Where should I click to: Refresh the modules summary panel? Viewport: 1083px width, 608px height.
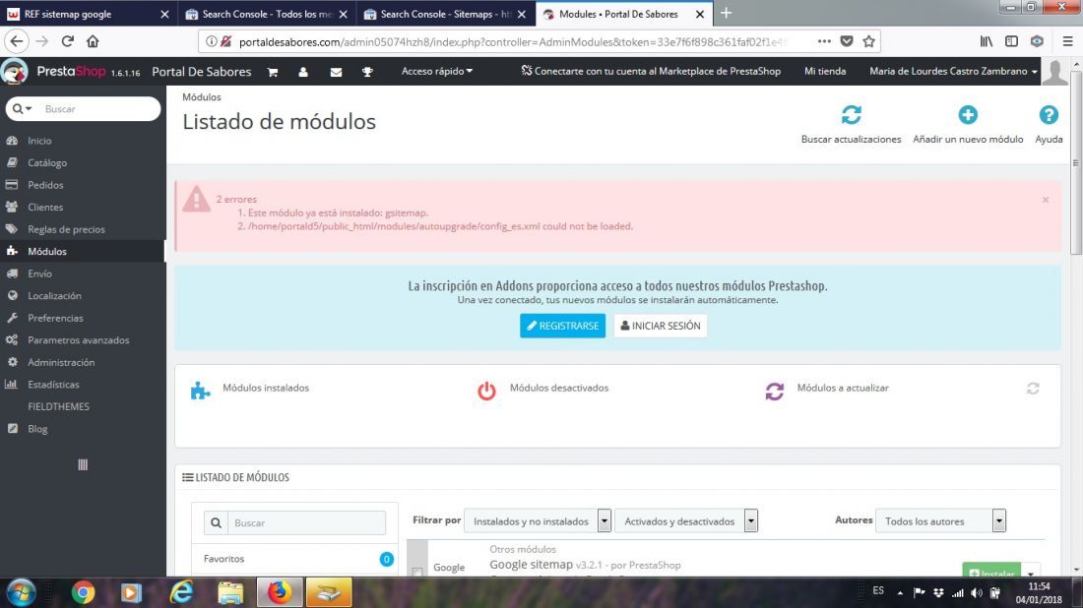[x=1033, y=389]
